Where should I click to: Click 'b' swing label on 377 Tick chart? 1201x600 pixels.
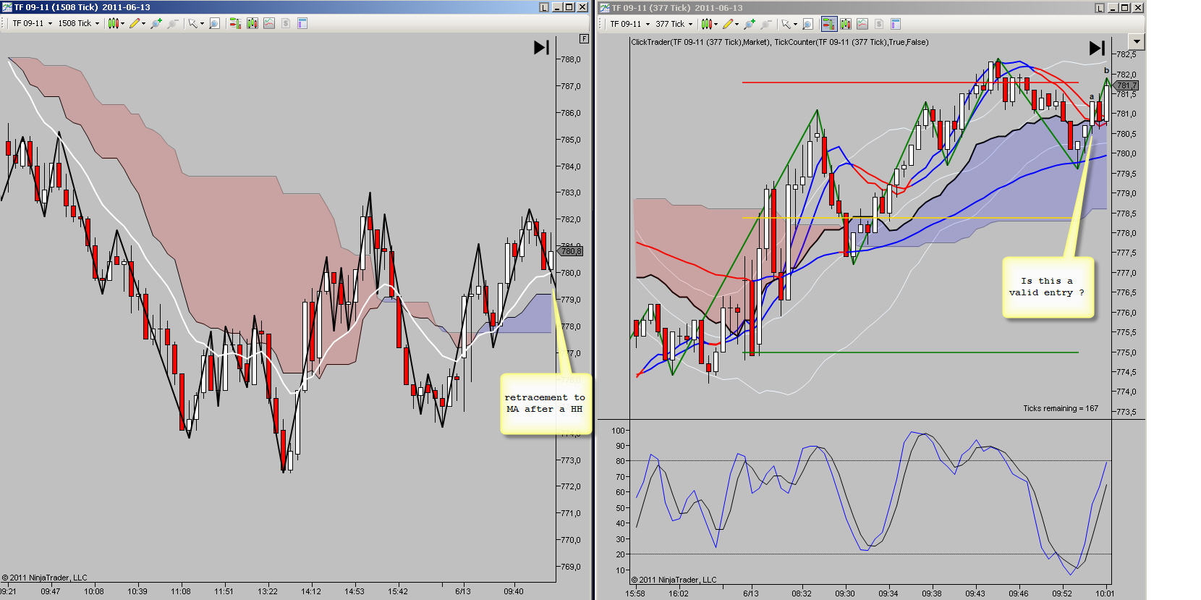pos(1106,70)
